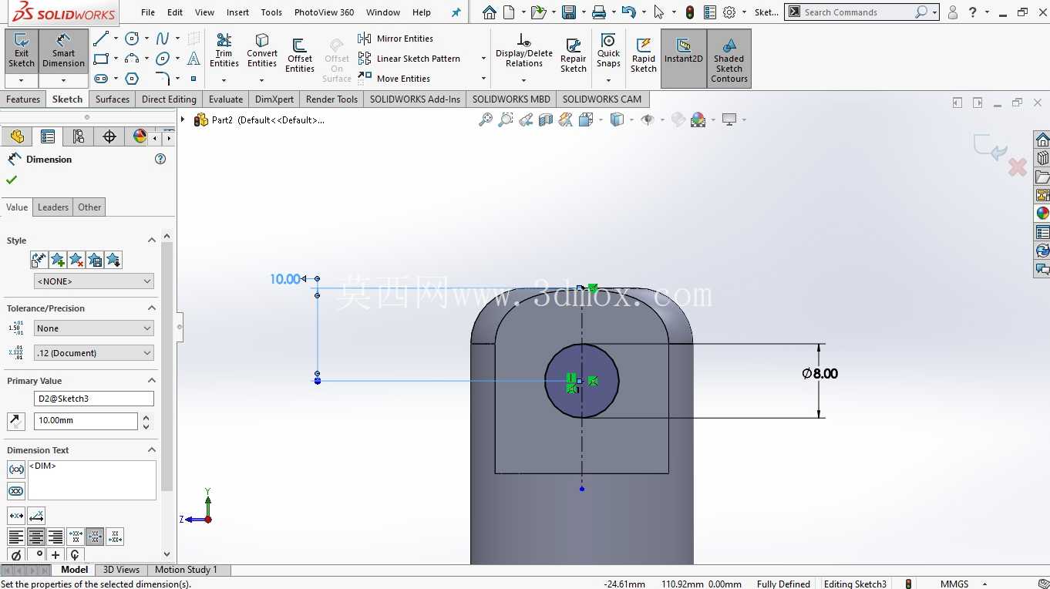Accept dimension with green checkmark
The width and height of the screenshot is (1050, 589).
coord(12,180)
